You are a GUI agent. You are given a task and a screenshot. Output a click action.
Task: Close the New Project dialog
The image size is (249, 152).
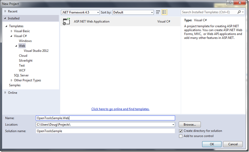240,3
